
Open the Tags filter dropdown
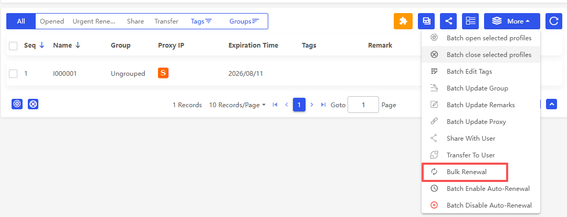[x=201, y=21]
